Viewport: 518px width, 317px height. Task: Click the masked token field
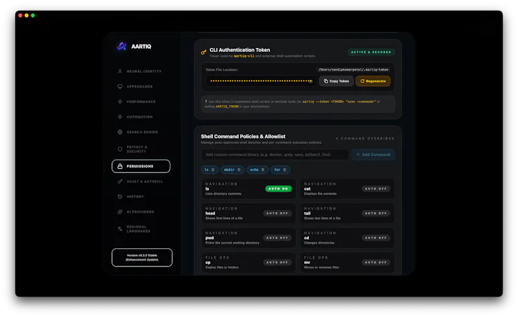tap(261, 81)
